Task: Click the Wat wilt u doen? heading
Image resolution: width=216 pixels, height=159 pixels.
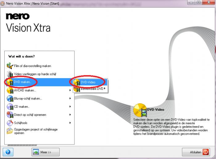Action: coord(22,56)
